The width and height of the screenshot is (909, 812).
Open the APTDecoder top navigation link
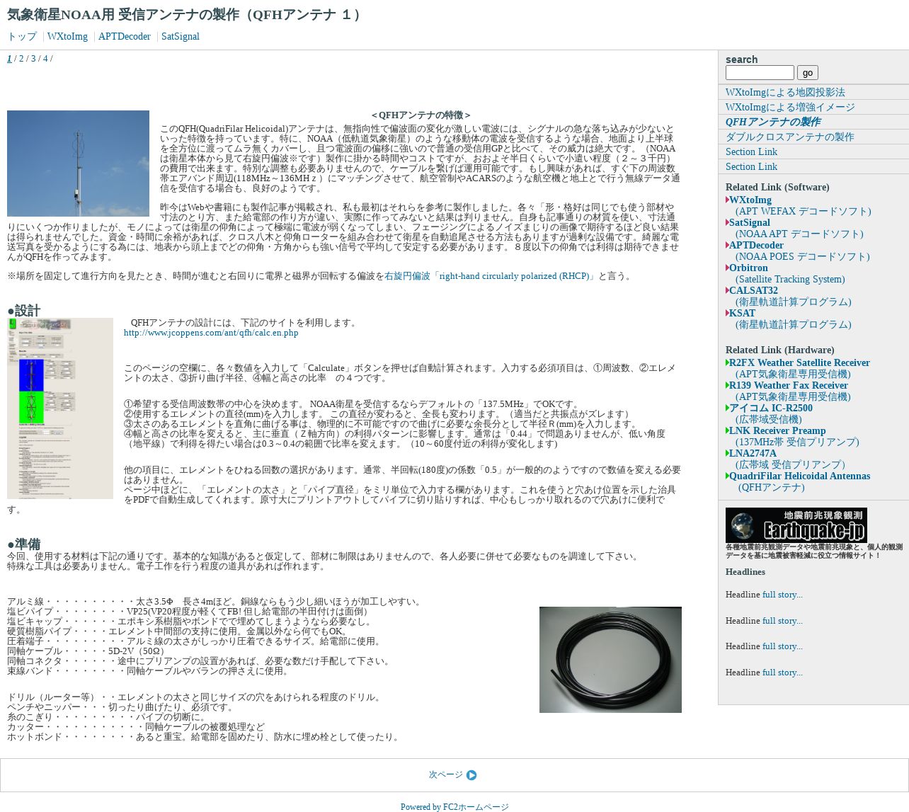pos(125,37)
